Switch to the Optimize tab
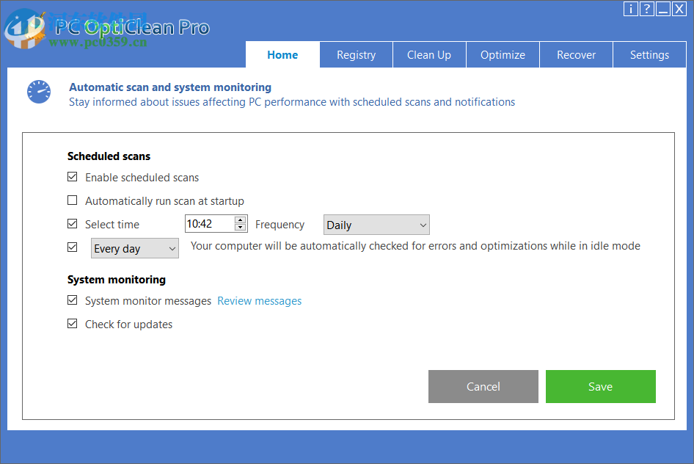 503,54
